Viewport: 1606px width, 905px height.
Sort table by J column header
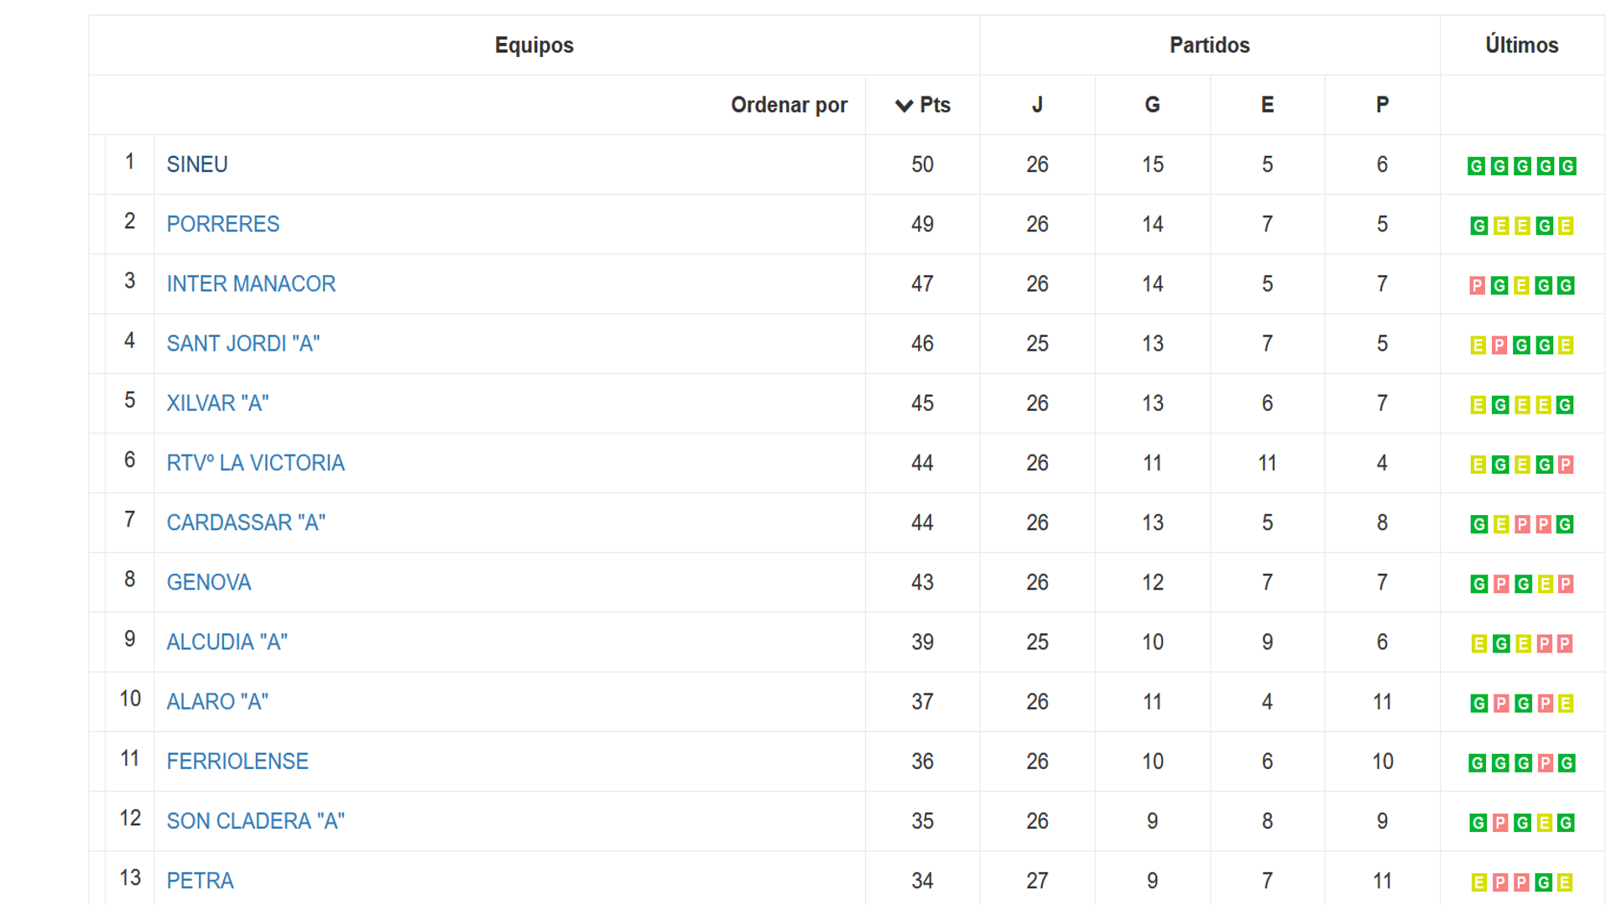[x=1037, y=105]
